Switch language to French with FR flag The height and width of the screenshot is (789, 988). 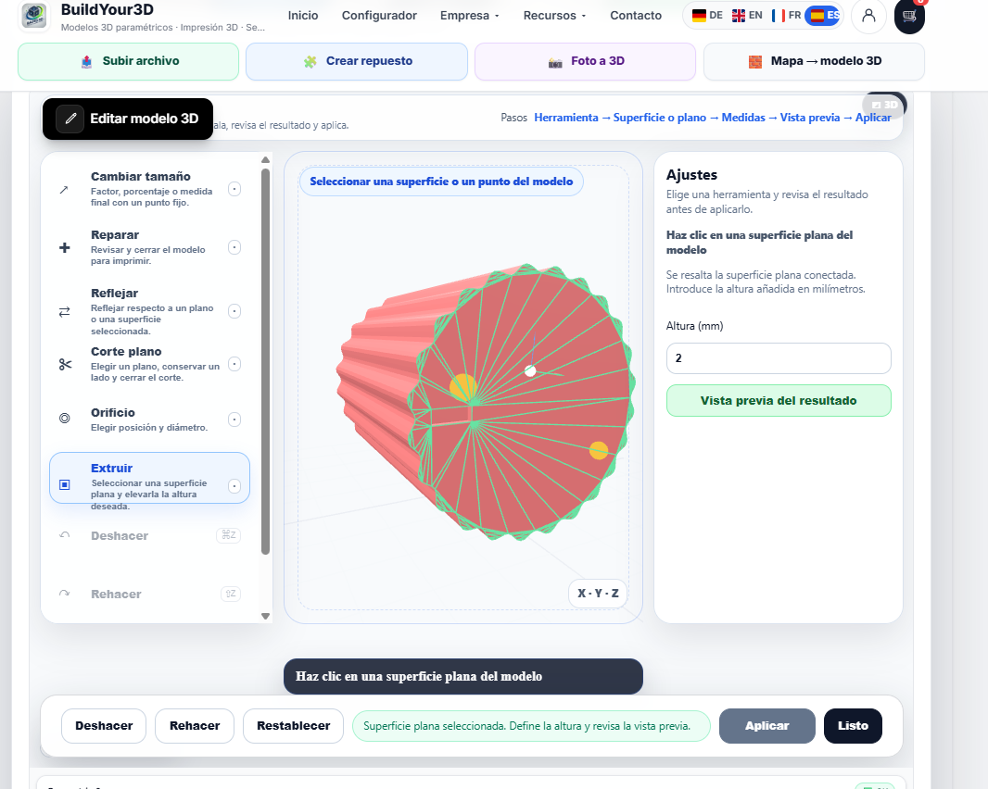(786, 15)
